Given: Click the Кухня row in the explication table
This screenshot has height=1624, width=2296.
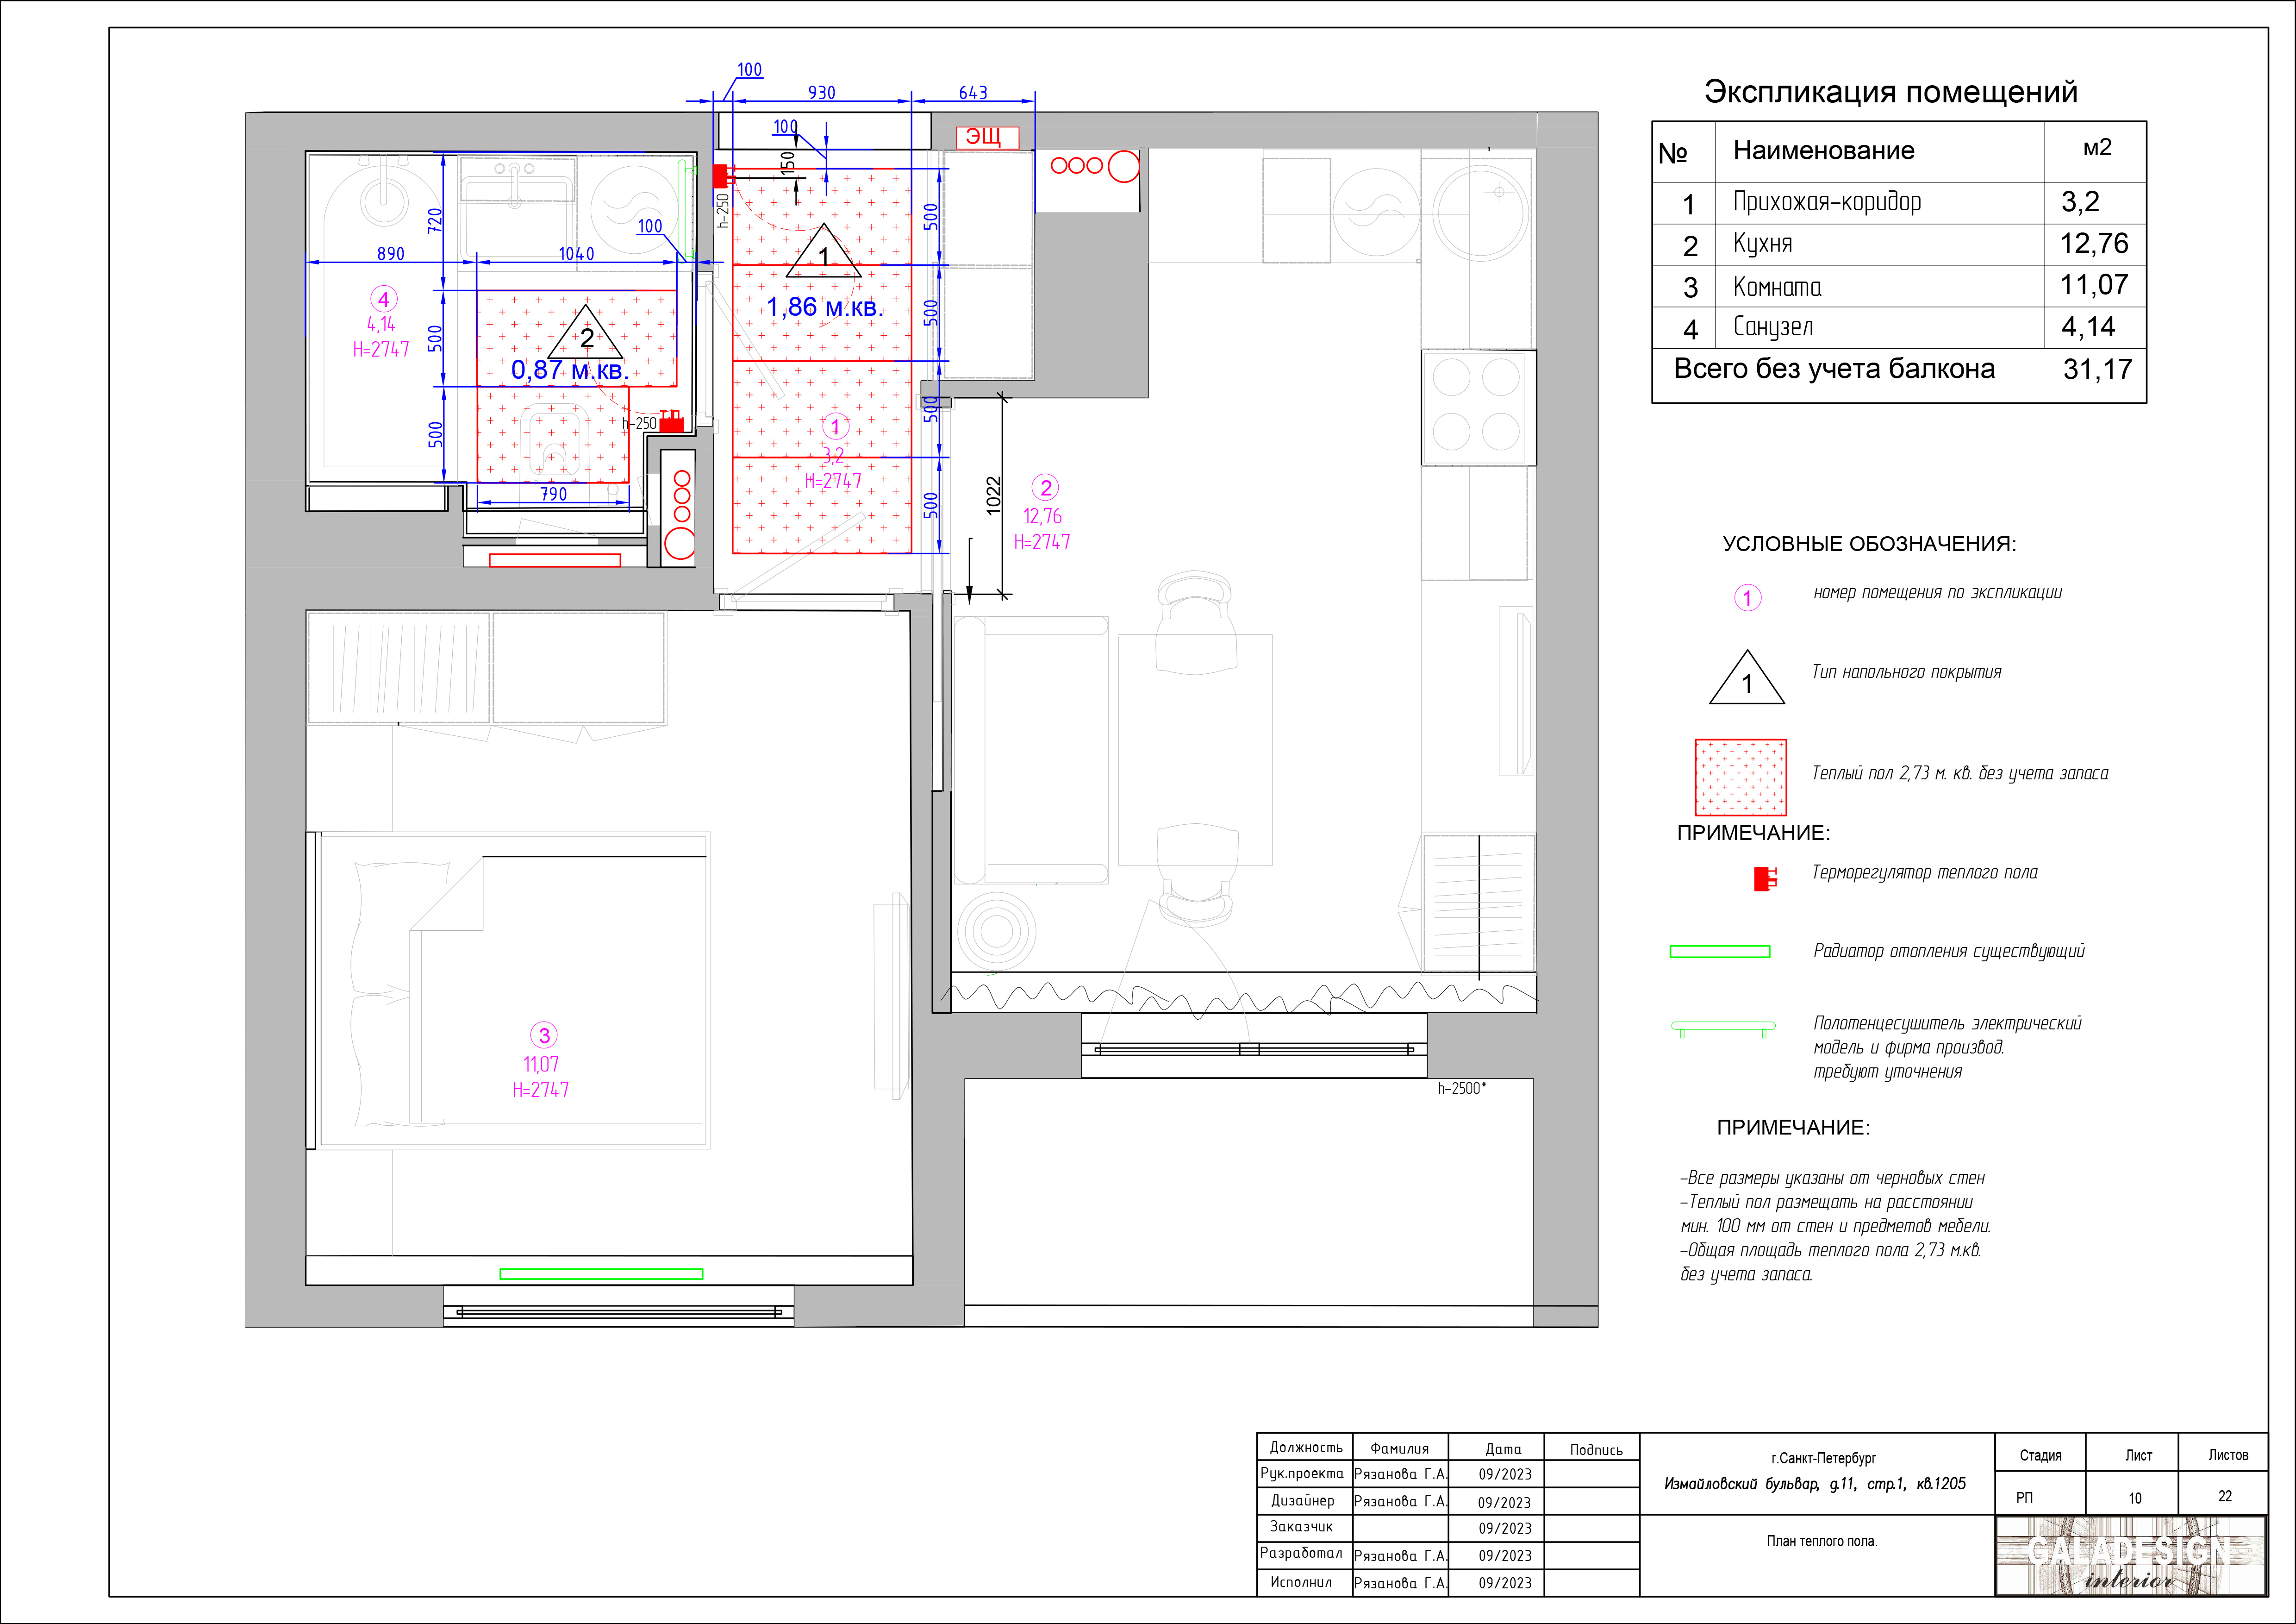Looking at the screenshot, I should [1899, 244].
